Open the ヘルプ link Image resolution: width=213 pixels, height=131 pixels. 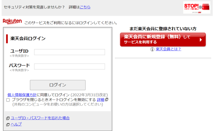(x=16, y=124)
